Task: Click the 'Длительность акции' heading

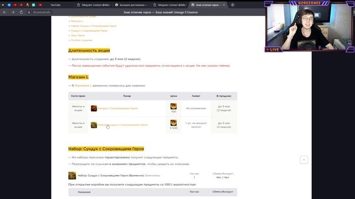Action: click(x=89, y=50)
